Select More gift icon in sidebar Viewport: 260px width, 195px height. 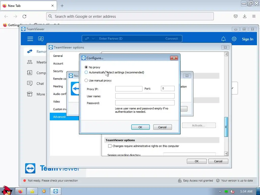tap(30, 94)
